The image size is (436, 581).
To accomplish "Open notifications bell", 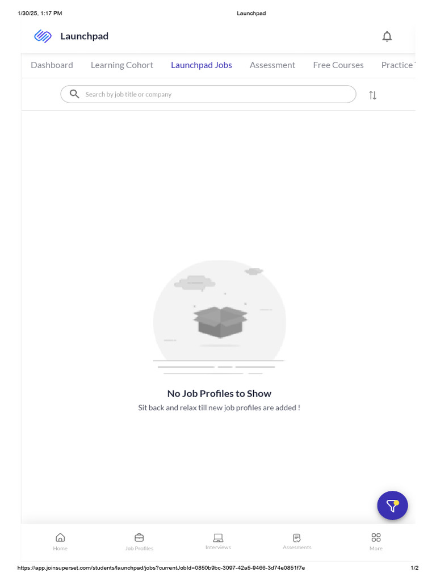I will [387, 36].
